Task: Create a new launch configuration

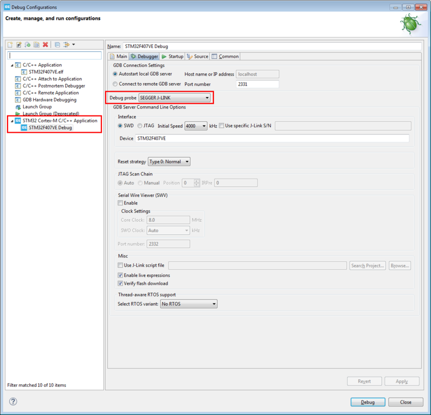Action: [10, 45]
